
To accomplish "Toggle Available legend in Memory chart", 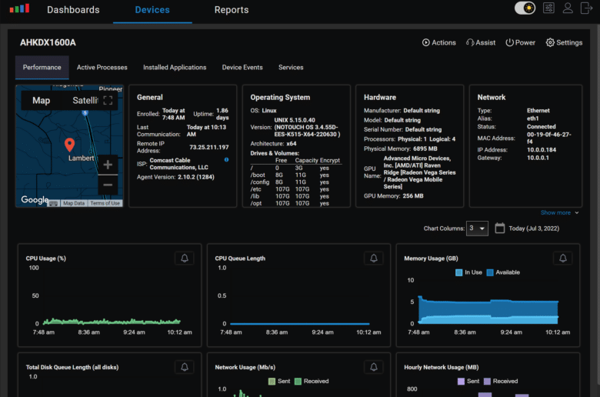I will (x=503, y=272).
